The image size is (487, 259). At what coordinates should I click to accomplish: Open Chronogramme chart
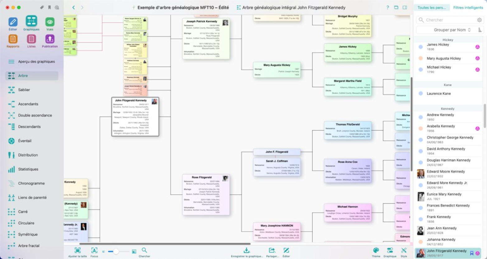(x=31, y=183)
